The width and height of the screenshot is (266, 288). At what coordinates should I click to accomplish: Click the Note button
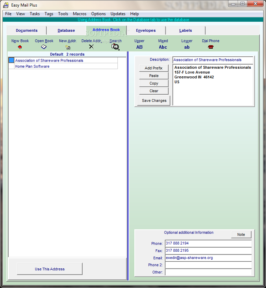[x=241, y=234]
